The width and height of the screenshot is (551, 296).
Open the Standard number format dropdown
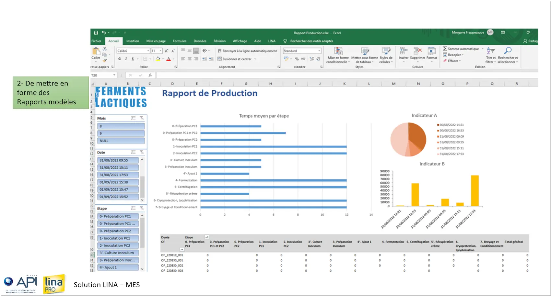pos(319,51)
